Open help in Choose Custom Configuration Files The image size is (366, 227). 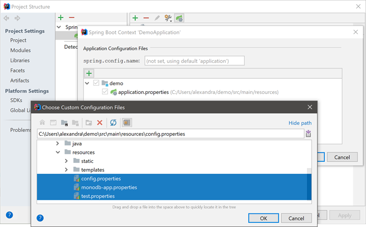tap(40, 218)
